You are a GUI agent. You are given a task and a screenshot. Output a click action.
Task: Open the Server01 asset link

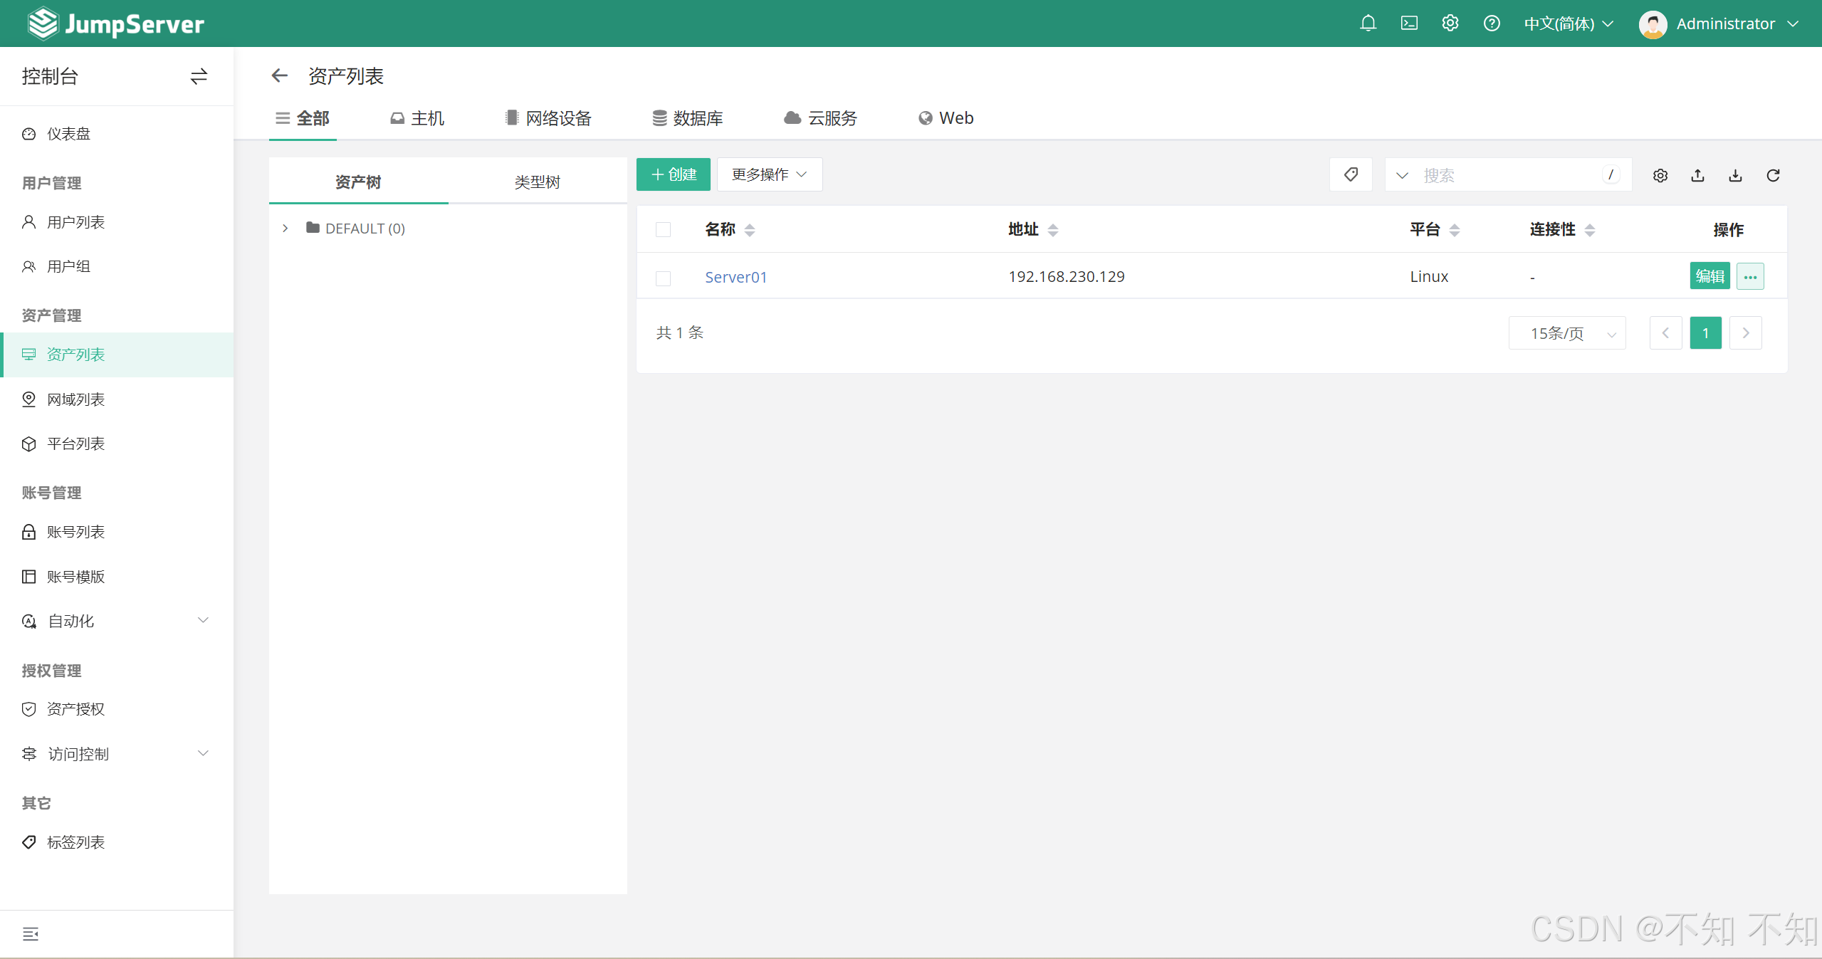[x=735, y=277]
